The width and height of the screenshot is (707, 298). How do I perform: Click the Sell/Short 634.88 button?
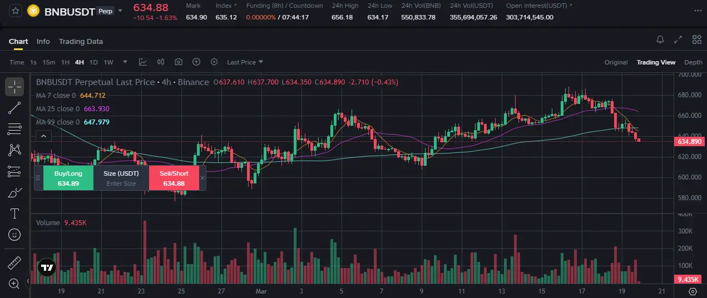[x=174, y=178]
